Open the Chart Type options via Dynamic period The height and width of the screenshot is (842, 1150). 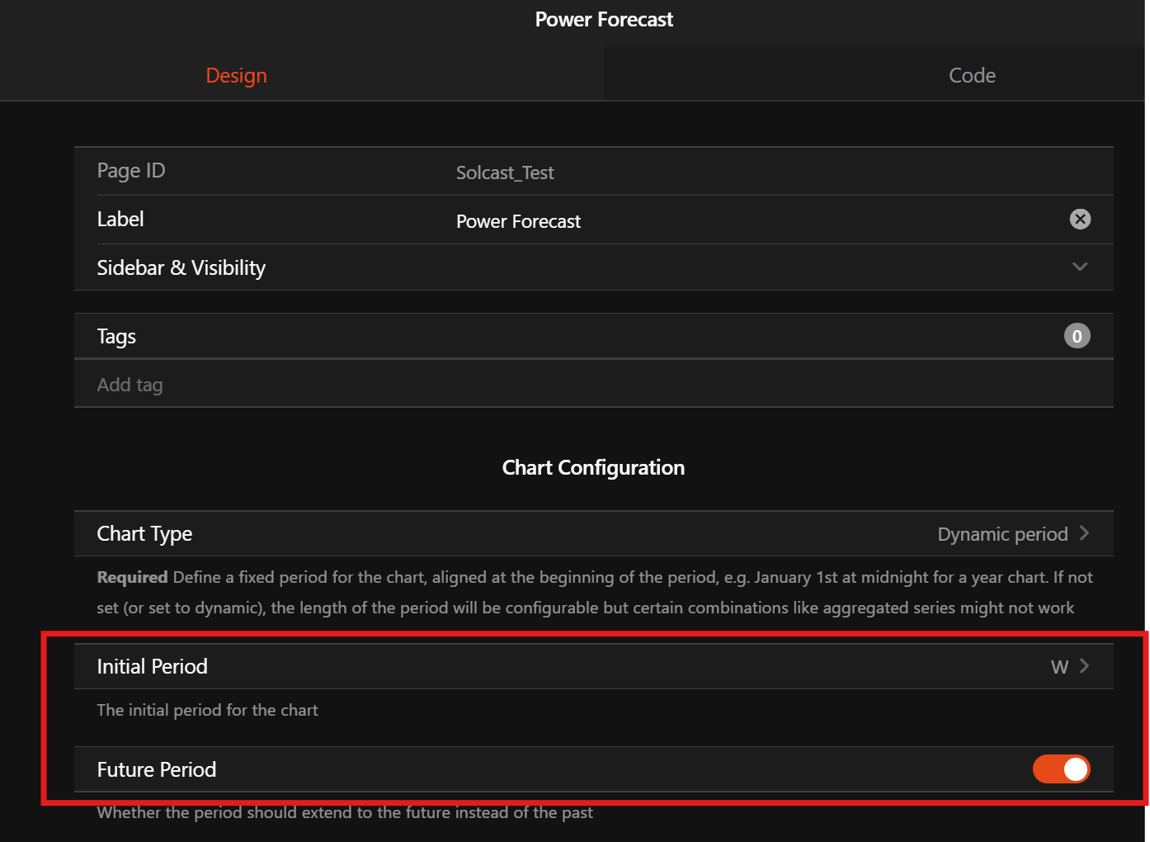click(1002, 534)
